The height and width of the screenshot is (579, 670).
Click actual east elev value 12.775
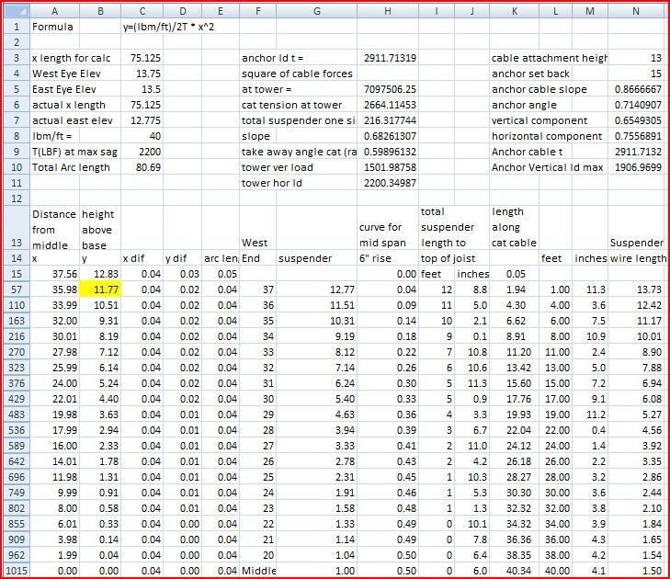[142, 120]
